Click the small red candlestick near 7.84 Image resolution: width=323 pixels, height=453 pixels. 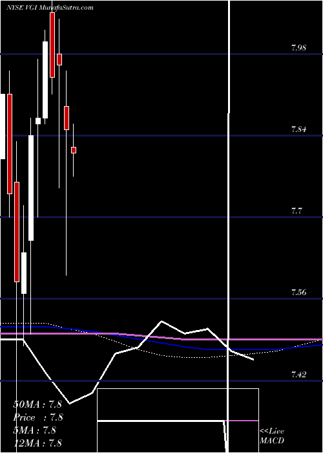click(74, 150)
